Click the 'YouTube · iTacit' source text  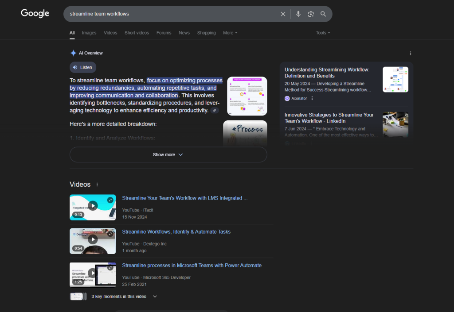[x=137, y=210]
